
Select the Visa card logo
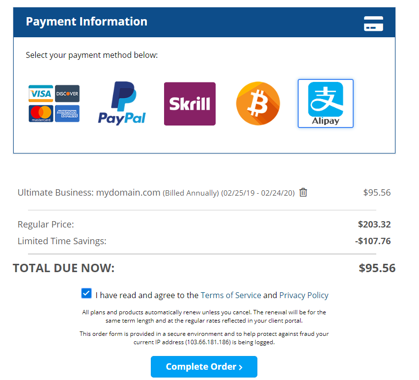coord(41,93)
